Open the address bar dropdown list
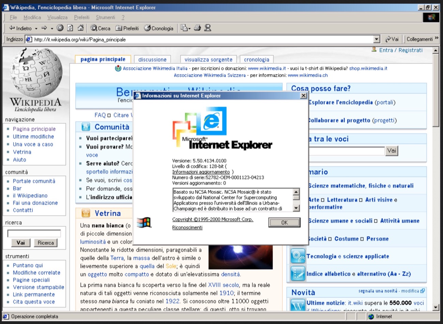 click(377, 39)
